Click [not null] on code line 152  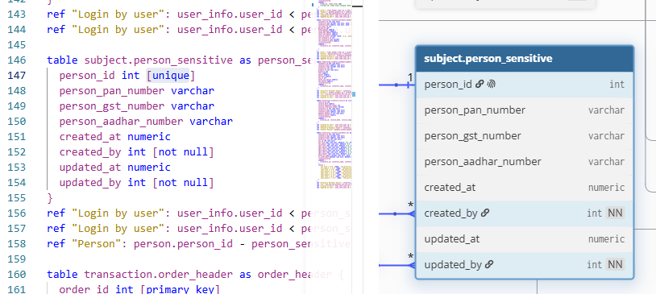(183, 152)
